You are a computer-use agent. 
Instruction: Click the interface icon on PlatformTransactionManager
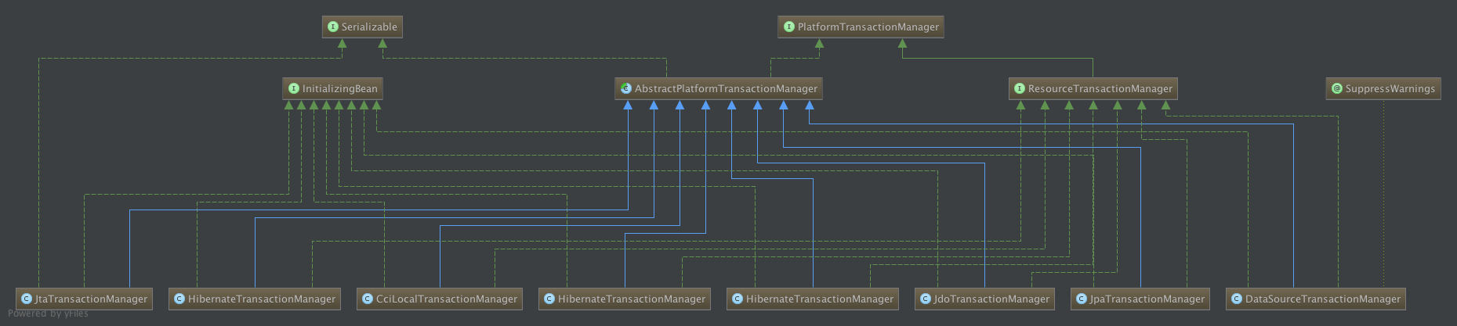pyautogui.click(x=788, y=27)
